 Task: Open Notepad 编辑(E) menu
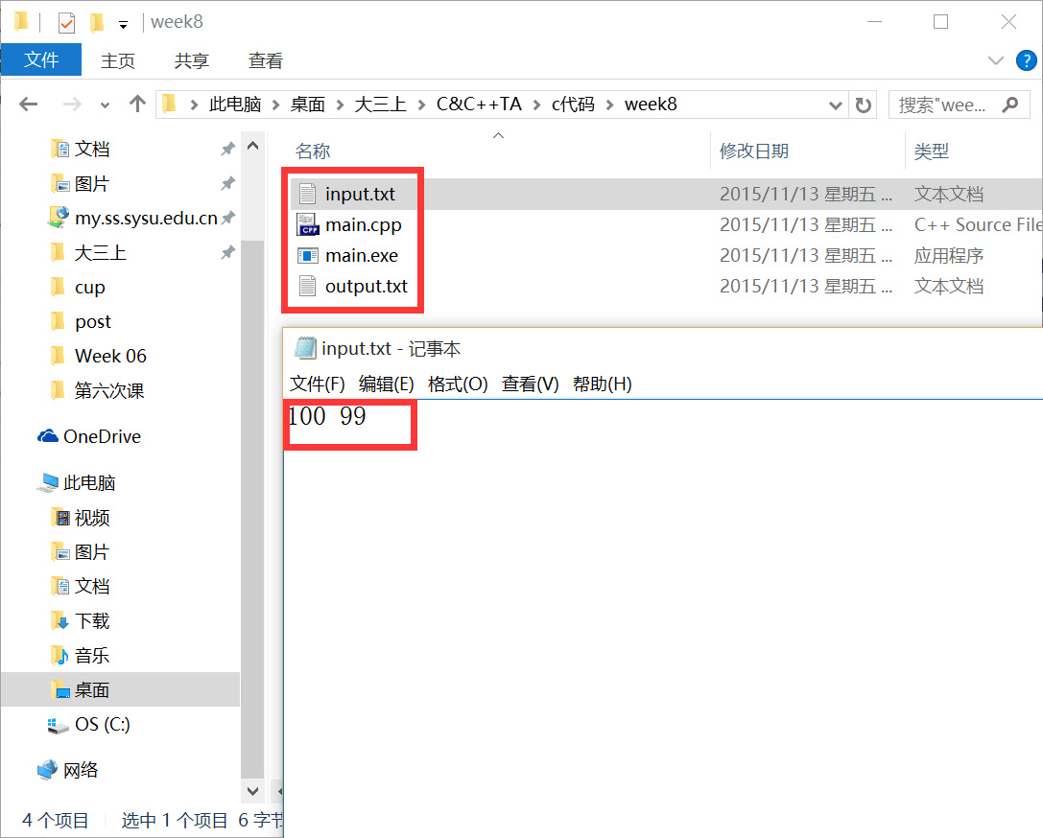(x=387, y=384)
